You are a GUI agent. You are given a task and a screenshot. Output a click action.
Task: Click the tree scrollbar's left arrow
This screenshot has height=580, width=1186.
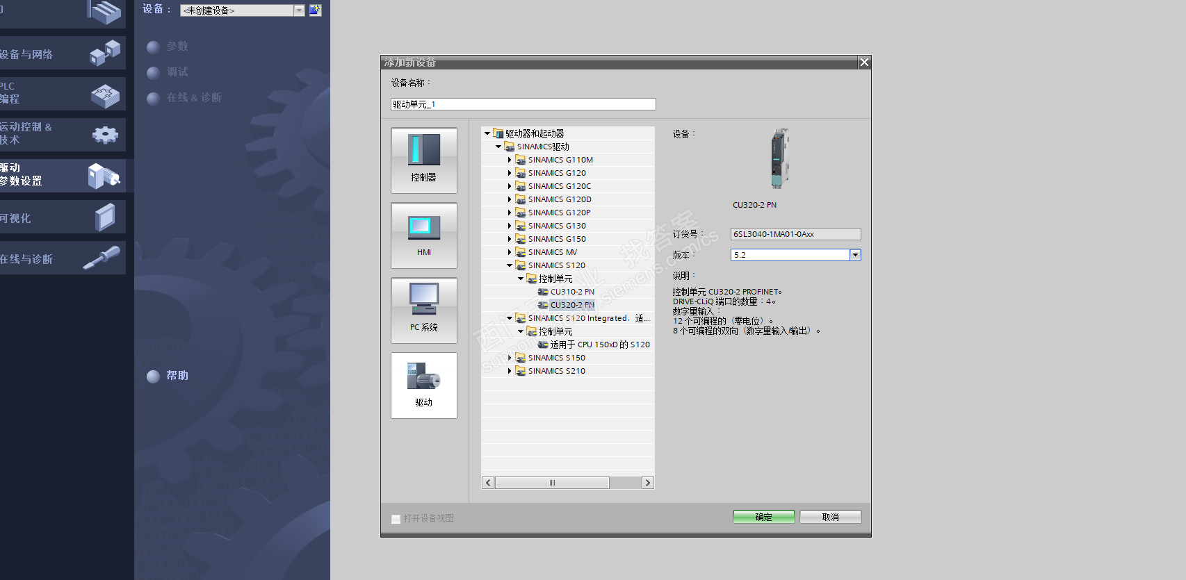pos(488,483)
